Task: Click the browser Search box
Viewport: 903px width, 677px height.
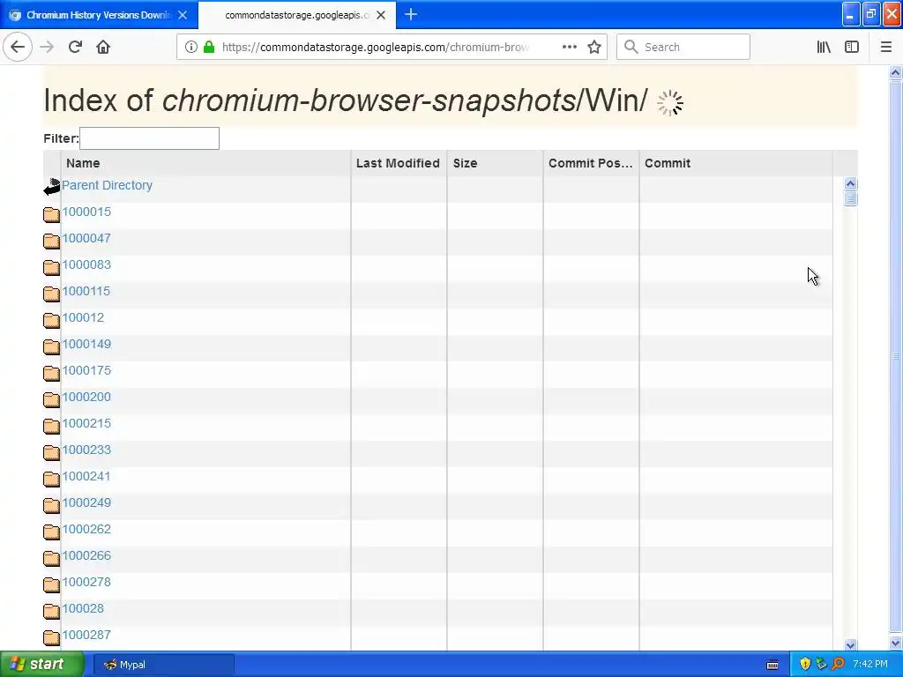Action: pyautogui.click(x=683, y=47)
